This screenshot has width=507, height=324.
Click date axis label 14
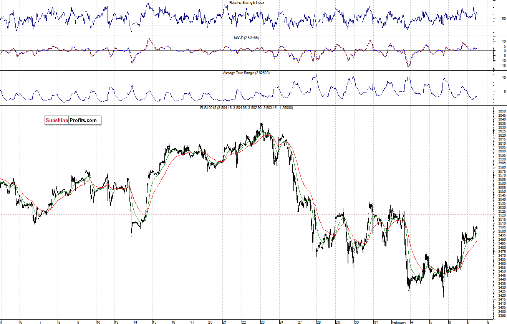coord(134,322)
